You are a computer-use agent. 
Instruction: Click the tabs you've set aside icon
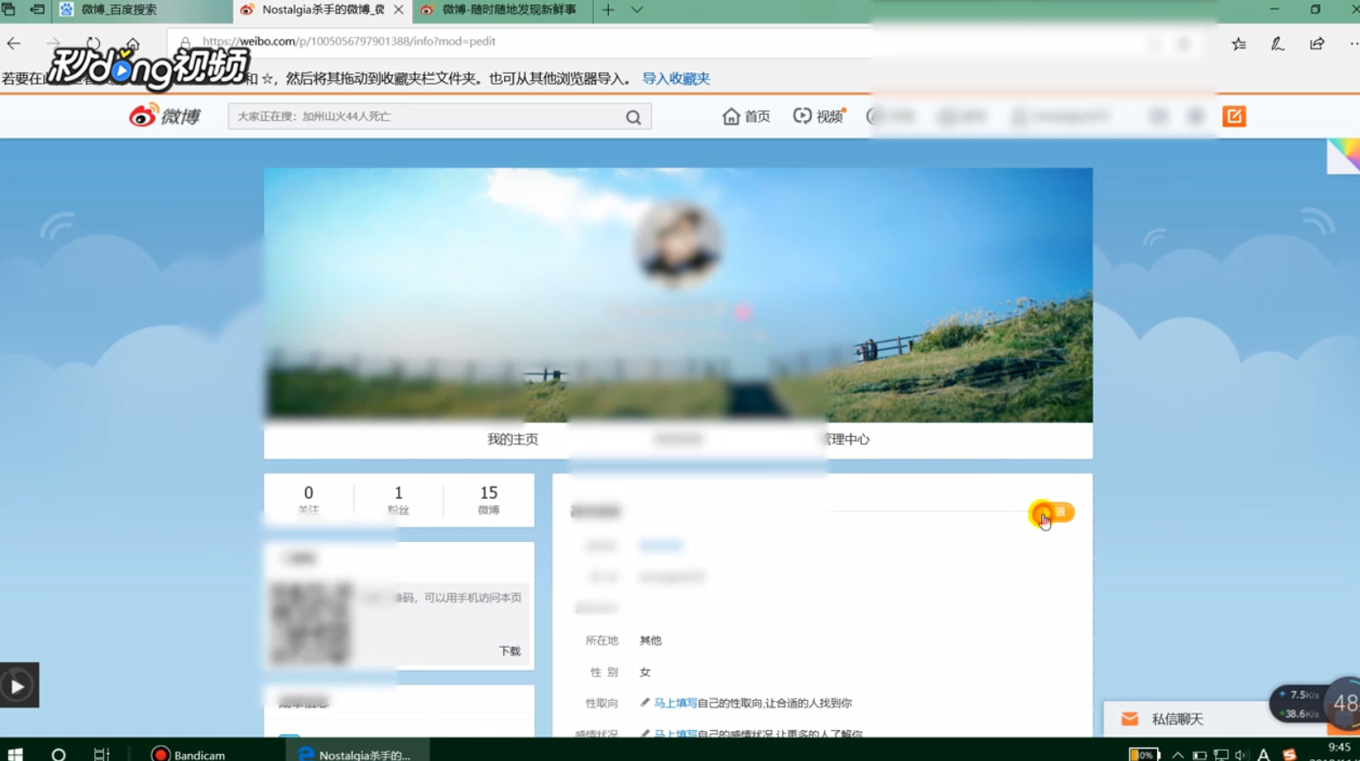tap(9, 10)
